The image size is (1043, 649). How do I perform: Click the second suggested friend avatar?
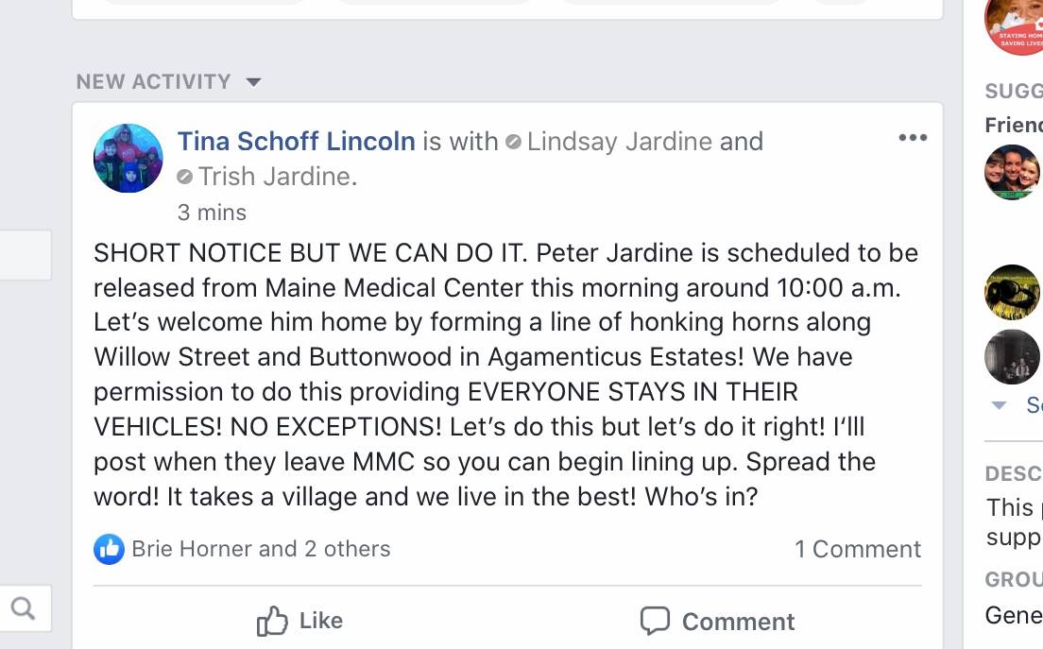1013,292
